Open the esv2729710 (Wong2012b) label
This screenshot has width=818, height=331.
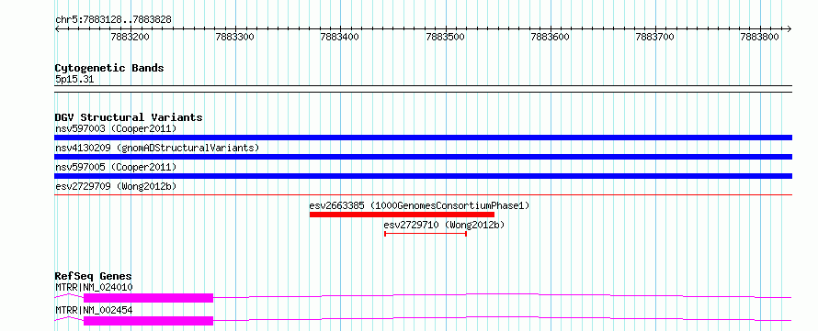(x=445, y=225)
